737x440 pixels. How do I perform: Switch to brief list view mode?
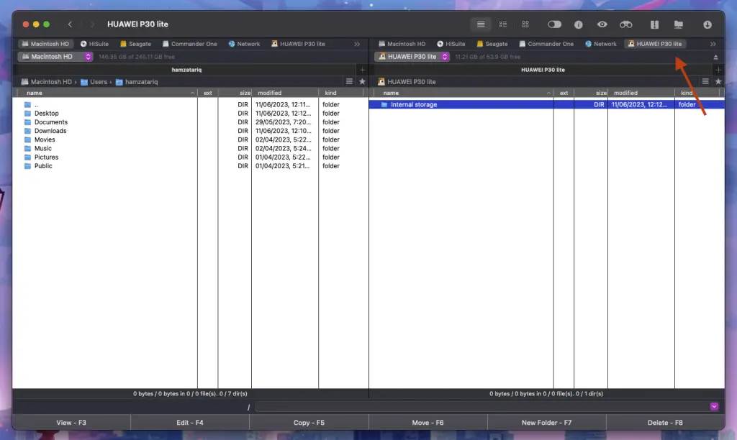[502, 24]
